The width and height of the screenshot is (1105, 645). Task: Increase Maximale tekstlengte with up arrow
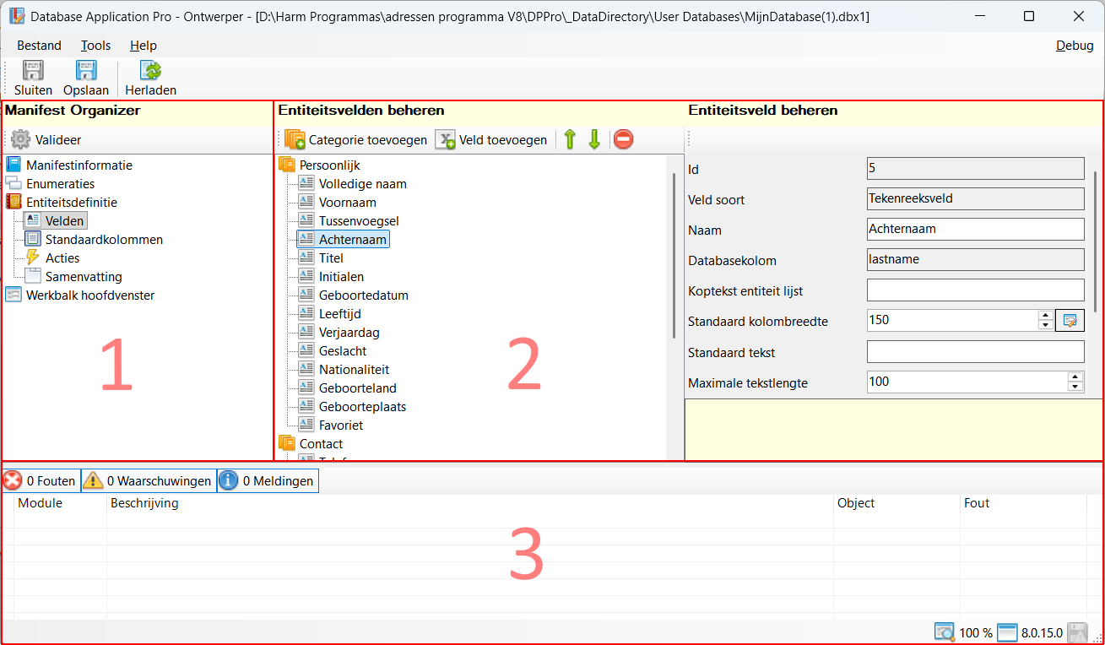(x=1075, y=377)
